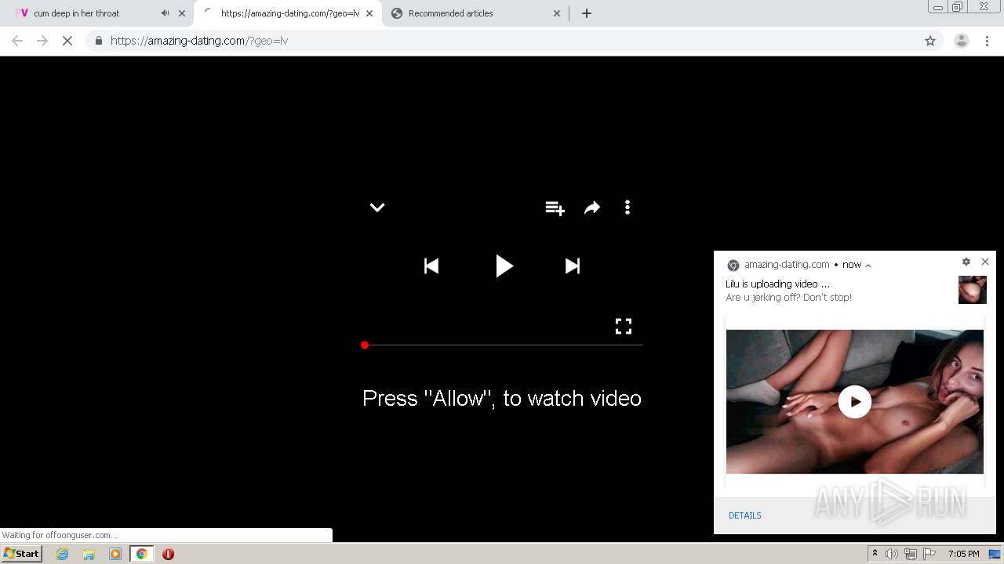This screenshot has height=564, width=1004.
Task: Click the "Waiting for offoonguser.com" status text
Action: point(60,535)
